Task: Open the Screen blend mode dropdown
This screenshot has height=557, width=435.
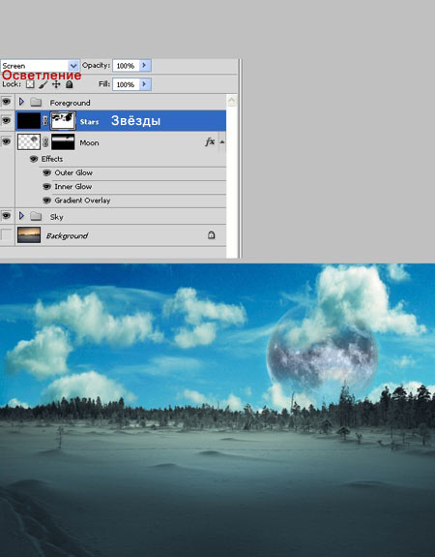Action: [x=73, y=66]
